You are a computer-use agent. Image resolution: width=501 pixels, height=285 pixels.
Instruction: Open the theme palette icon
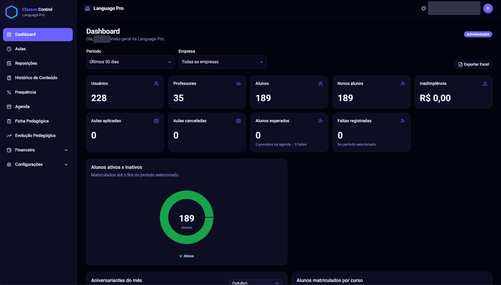(x=423, y=8)
